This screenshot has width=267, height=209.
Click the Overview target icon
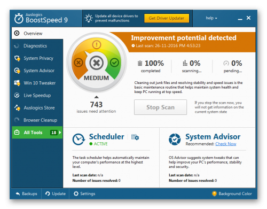click(17, 33)
